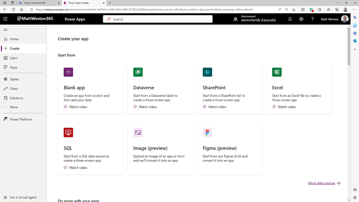Add item to Edge sidebar plus

[x=355, y=49]
